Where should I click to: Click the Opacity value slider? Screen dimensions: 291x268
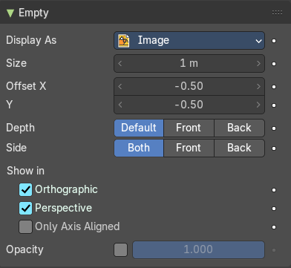[198, 249]
